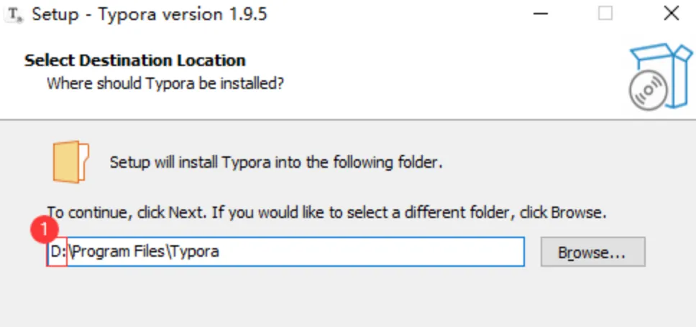Minimize the Setup window
The height and width of the screenshot is (327, 696).
[541, 14]
